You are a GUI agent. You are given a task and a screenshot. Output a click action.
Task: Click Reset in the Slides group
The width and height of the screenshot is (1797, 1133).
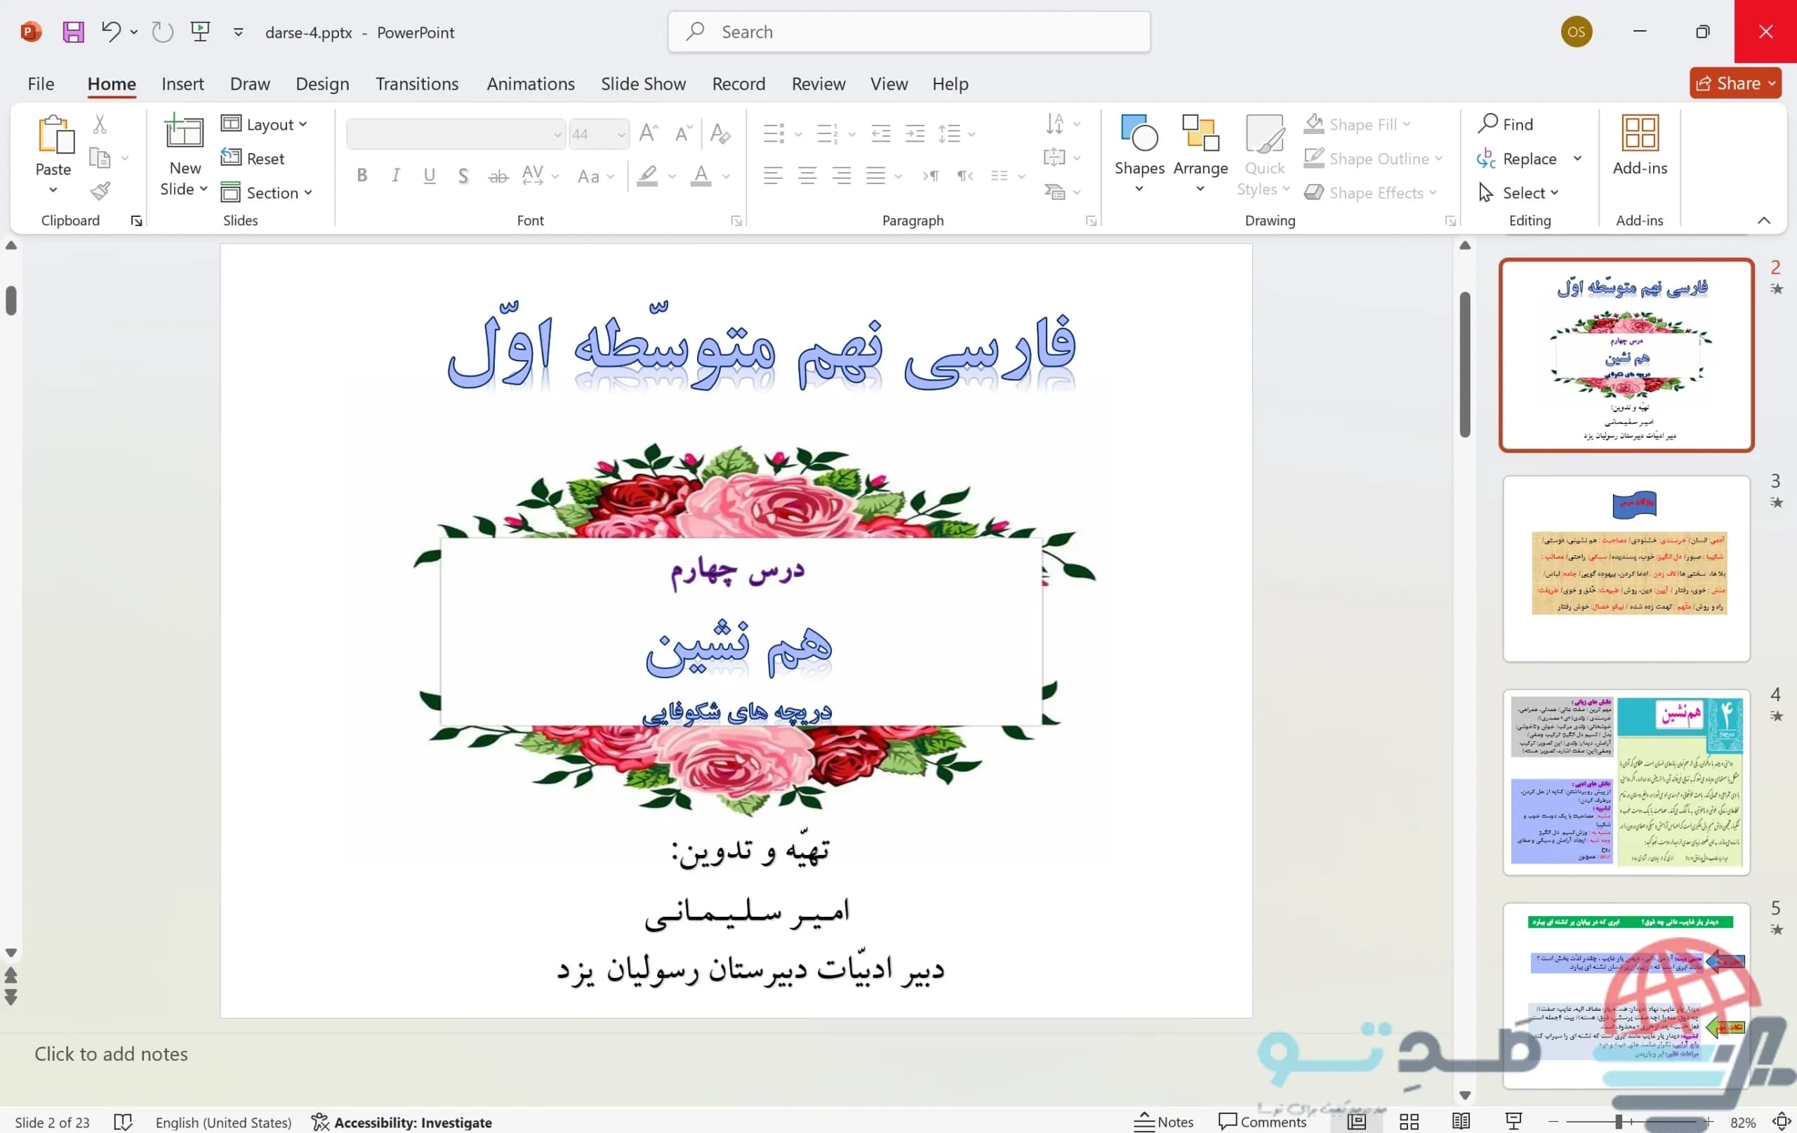click(x=253, y=158)
